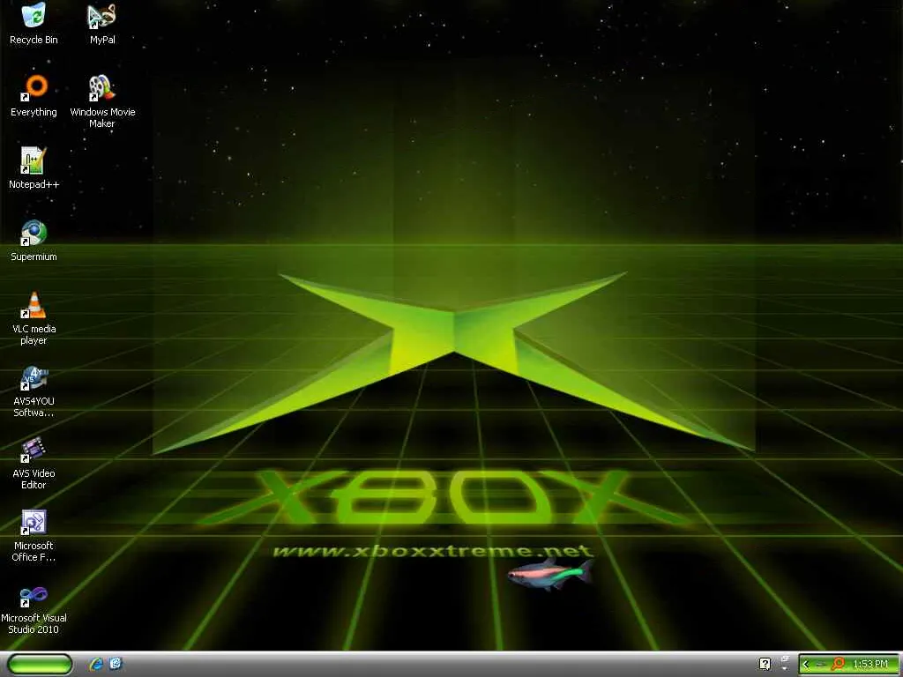
Task: Select the VLC media player shortcut
Action: 34,319
